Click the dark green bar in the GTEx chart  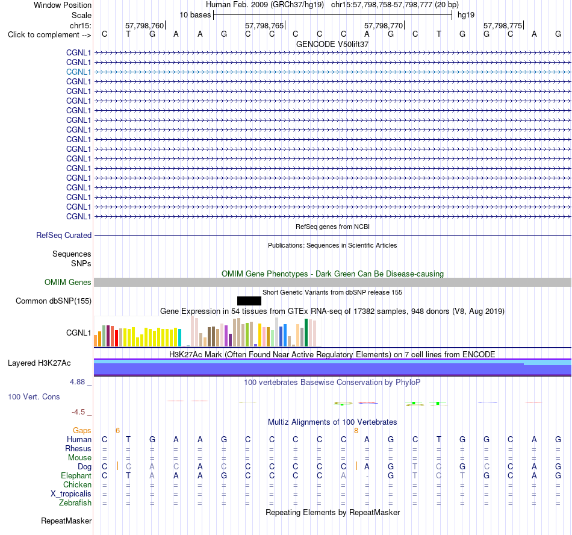pos(306,333)
